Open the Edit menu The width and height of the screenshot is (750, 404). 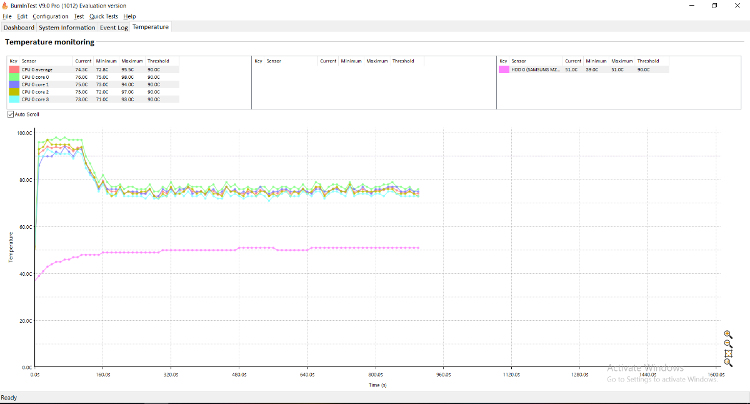pyautogui.click(x=22, y=16)
